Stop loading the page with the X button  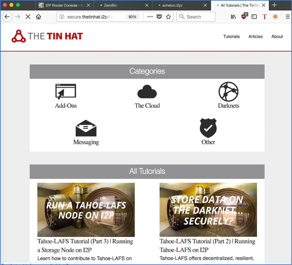(x=28, y=17)
